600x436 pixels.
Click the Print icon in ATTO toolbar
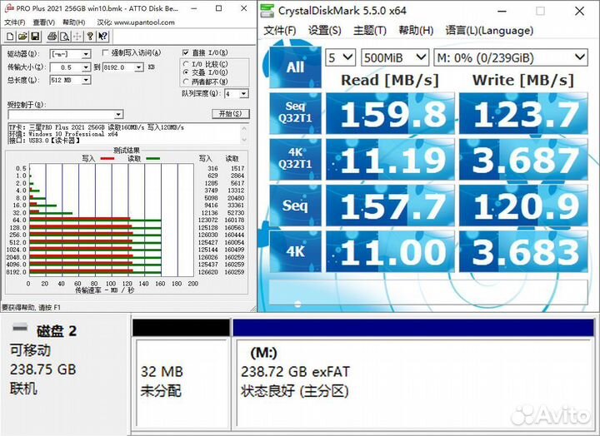pyautogui.click(x=52, y=37)
